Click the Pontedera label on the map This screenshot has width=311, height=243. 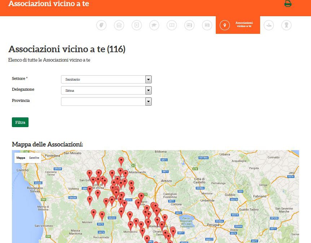click(52, 156)
